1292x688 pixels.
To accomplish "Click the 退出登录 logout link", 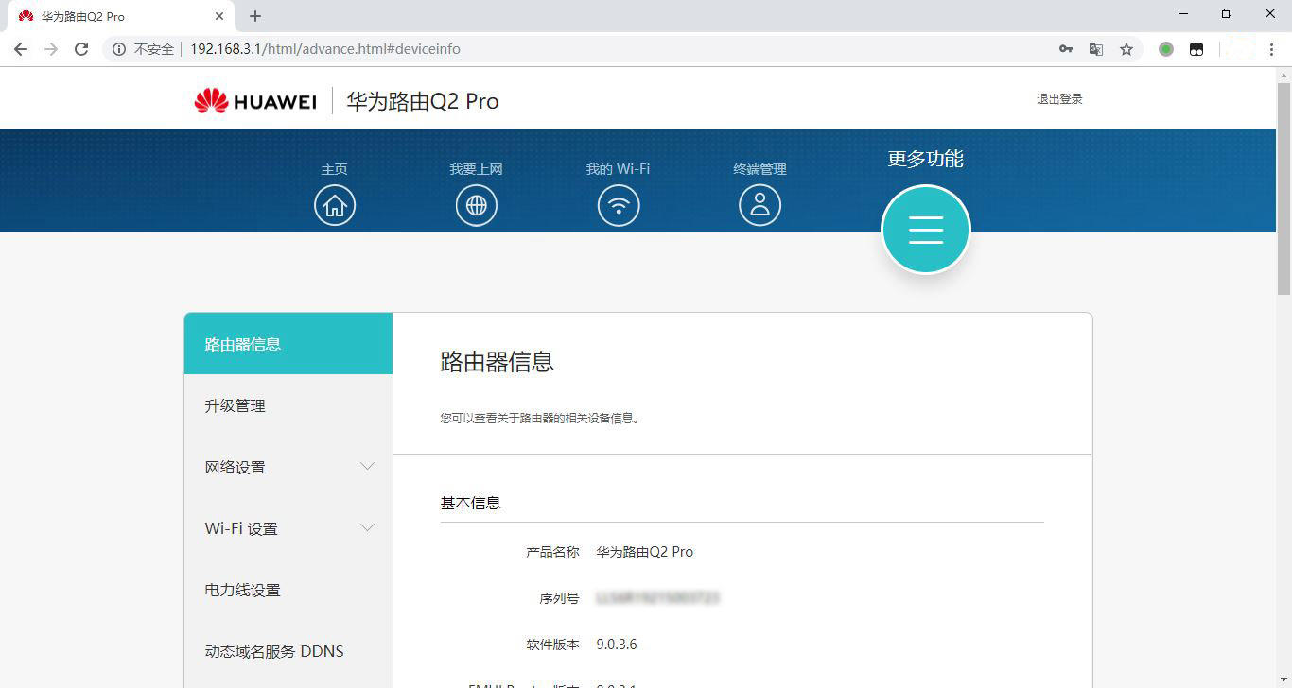I will point(1059,99).
